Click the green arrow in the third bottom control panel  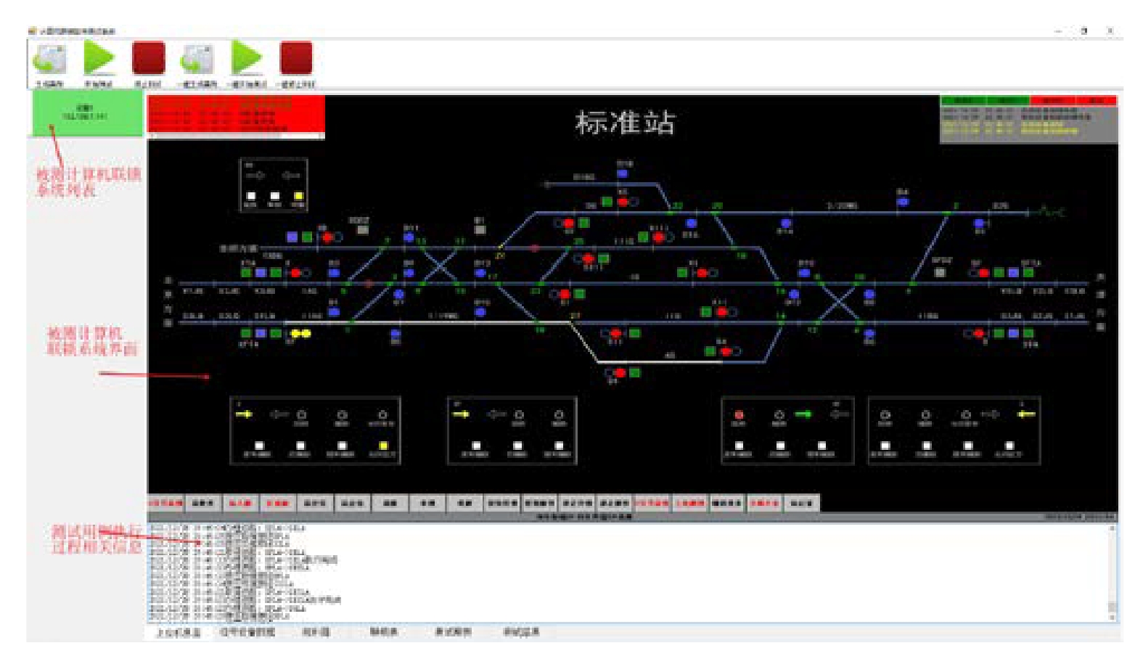pyautogui.click(x=803, y=414)
